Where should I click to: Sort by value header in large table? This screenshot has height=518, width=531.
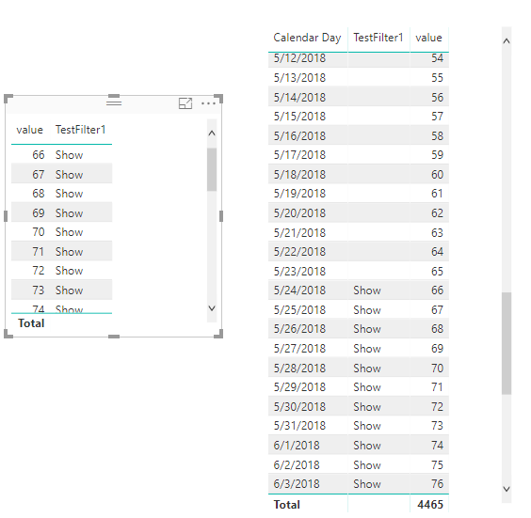pos(428,38)
